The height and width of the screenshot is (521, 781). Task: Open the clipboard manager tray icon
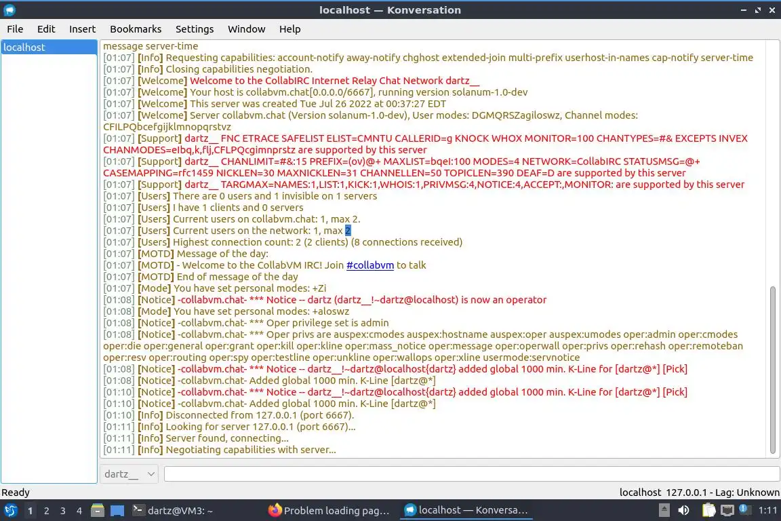(x=708, y=510)
